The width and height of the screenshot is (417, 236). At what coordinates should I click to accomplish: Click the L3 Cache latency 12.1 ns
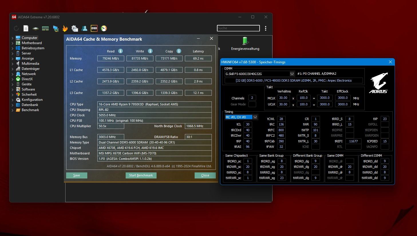point(198,93)
